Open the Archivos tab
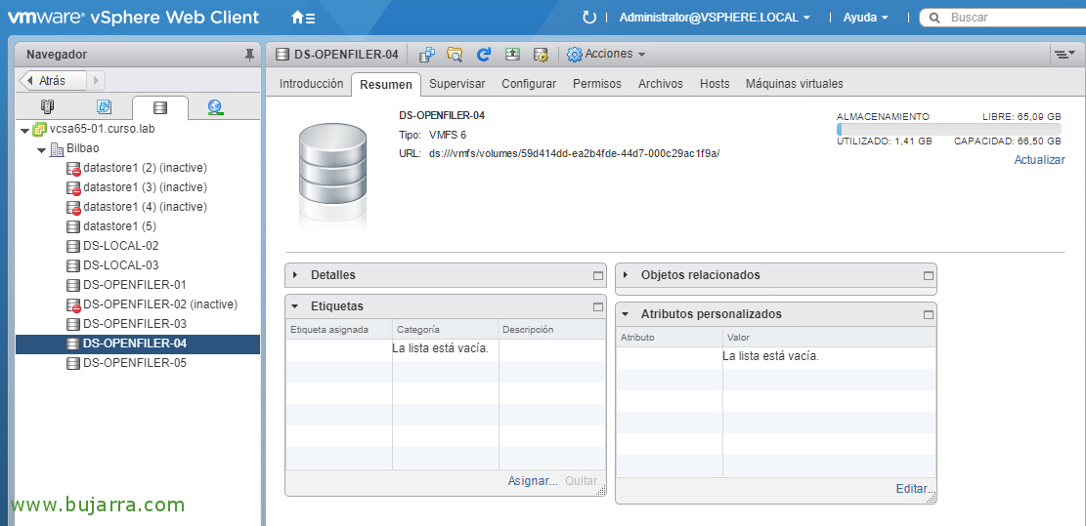Viewport: 1086px width, 526px height. pos(661,84)
